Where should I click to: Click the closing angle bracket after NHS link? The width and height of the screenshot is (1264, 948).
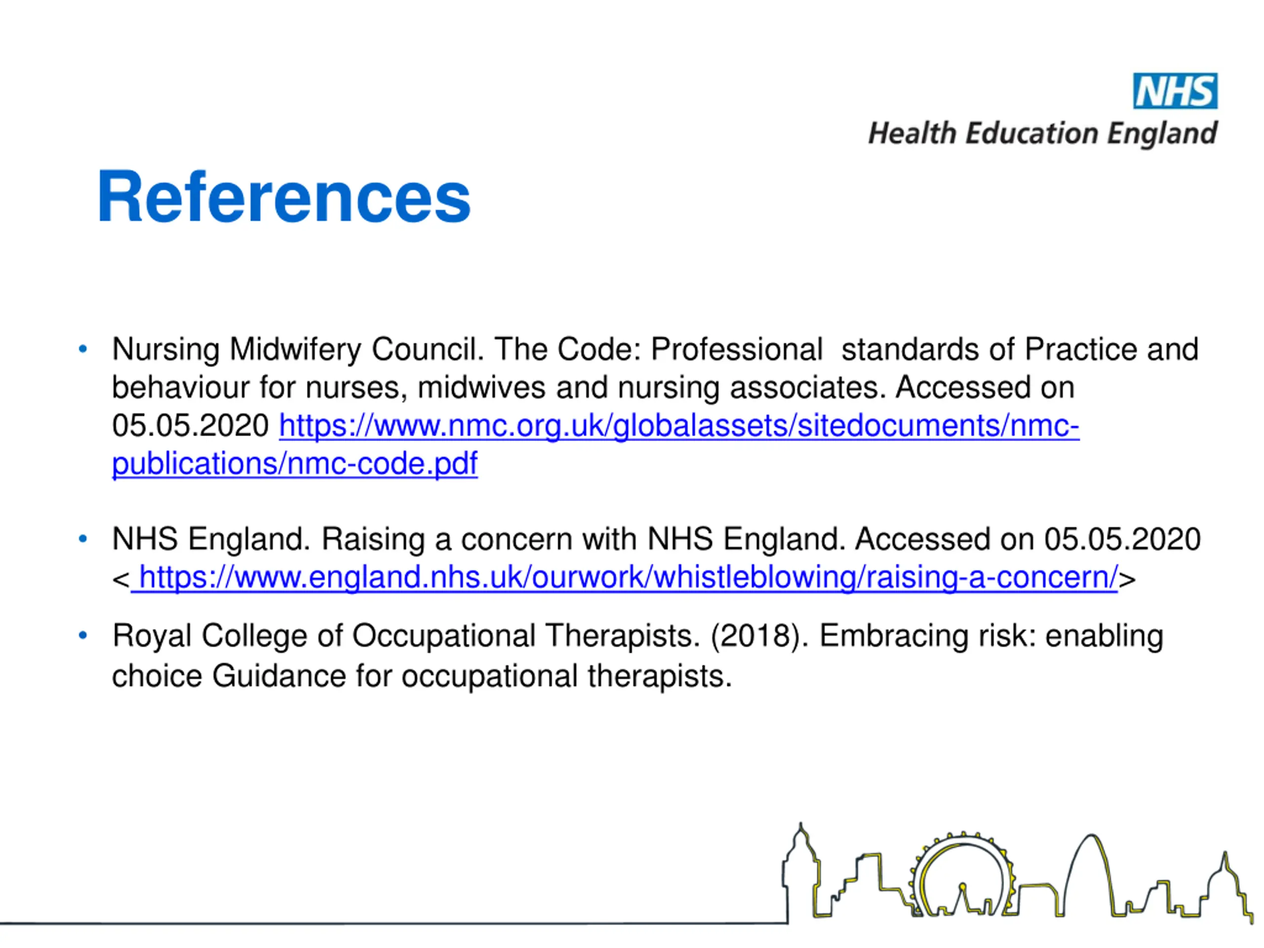click(x=1127, y=579)
